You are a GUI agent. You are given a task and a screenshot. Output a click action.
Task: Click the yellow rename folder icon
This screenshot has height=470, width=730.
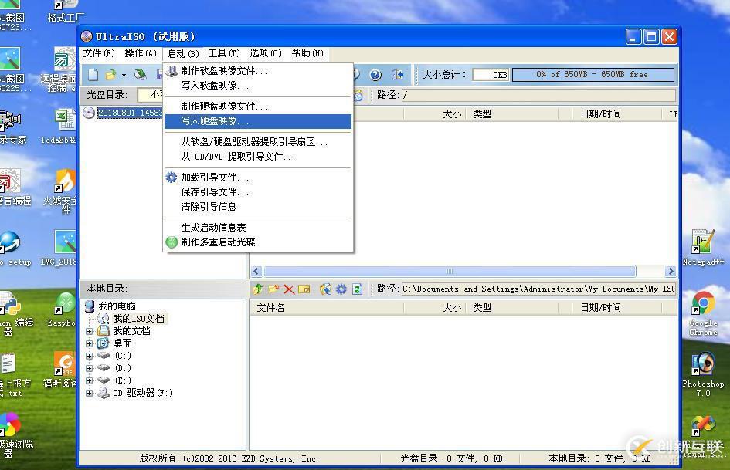[304, 289]
